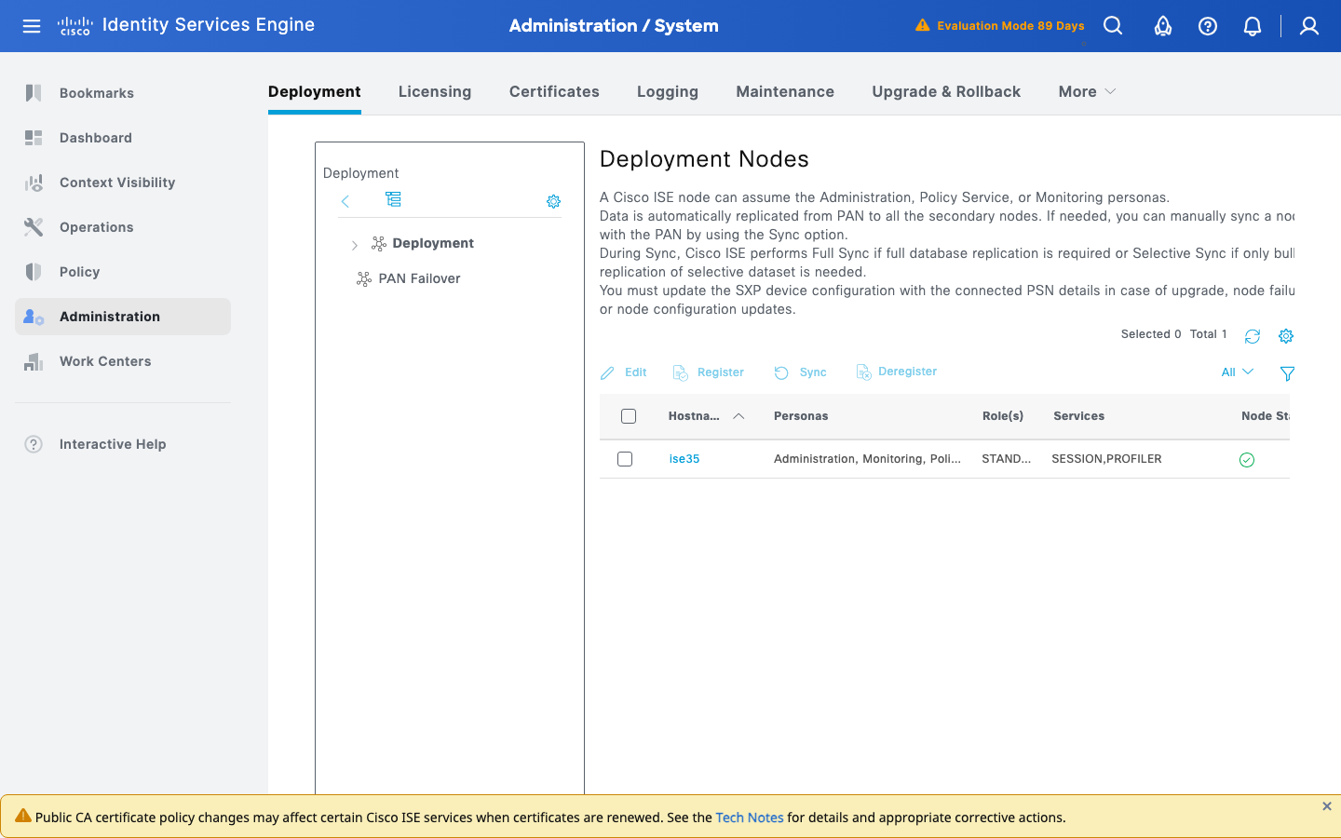The height and width of the screenshot is (838, 1341).
Task: Open the ise35 hostname link
Action: (x=684, y=459)
